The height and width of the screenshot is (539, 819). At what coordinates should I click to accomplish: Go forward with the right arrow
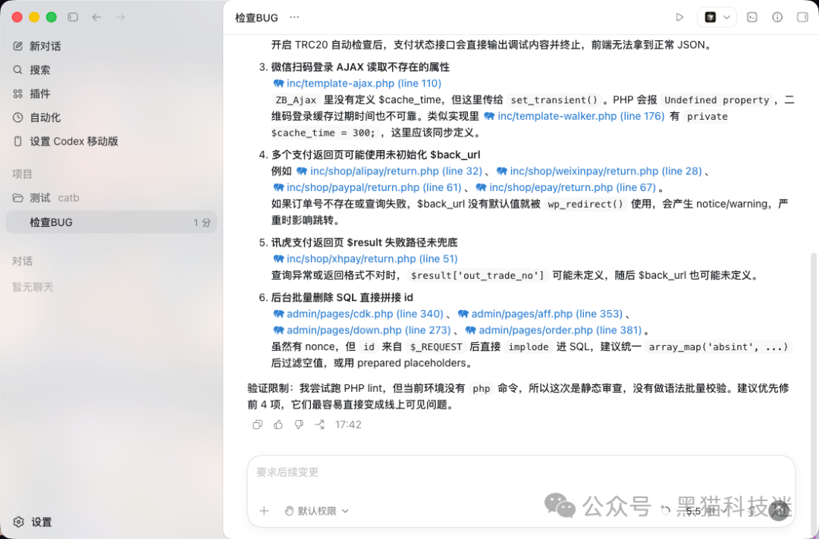pyautogui.click(x=121, y=17)
